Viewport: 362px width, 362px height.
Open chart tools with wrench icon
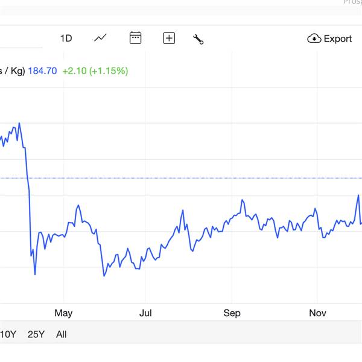point(198,39)
